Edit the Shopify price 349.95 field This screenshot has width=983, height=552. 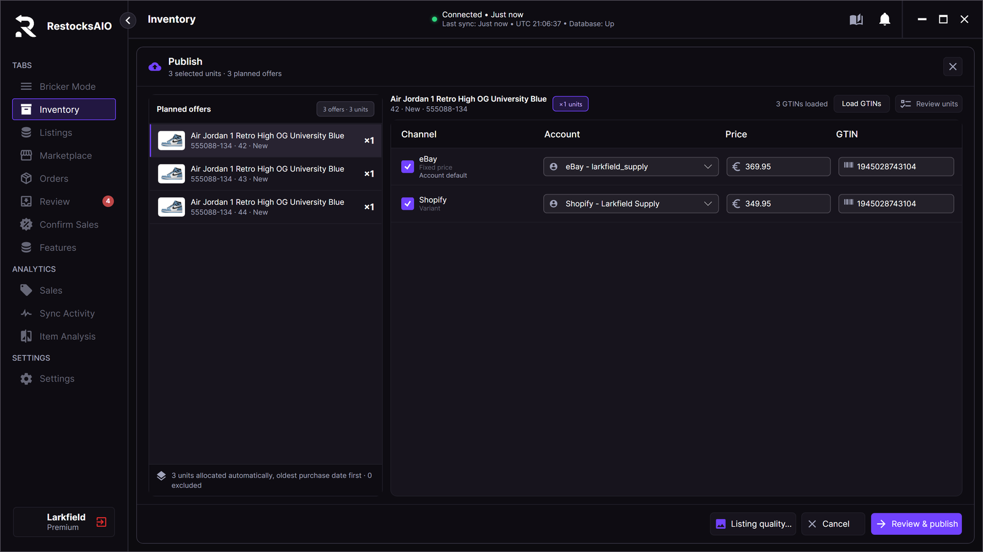tap(778, 204)
